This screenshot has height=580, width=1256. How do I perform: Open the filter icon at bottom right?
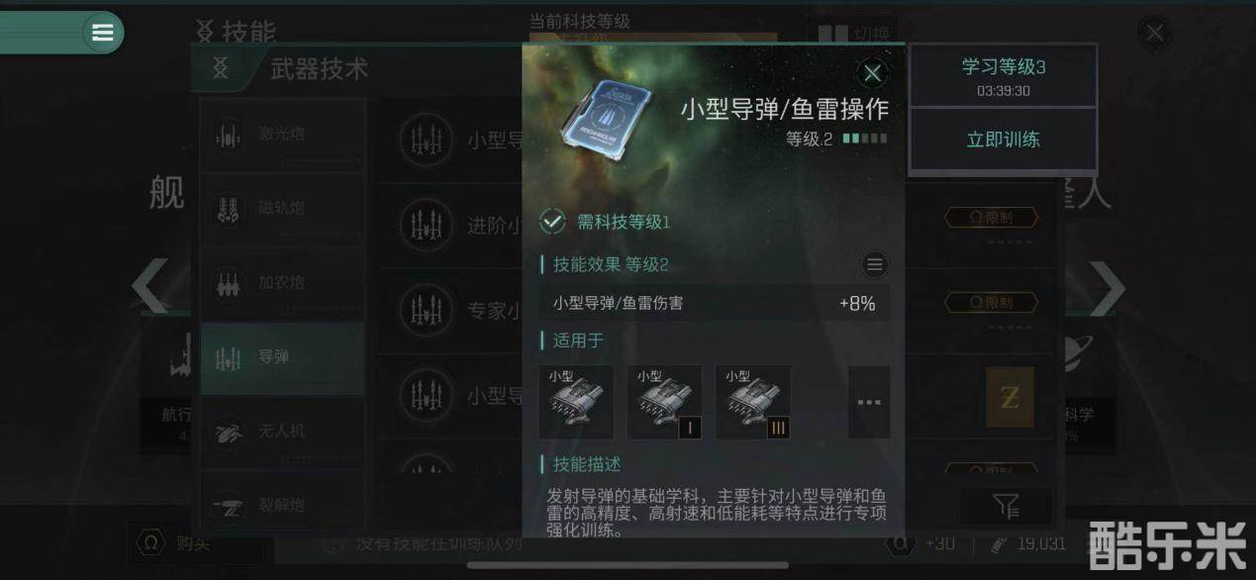[1006, 507]
